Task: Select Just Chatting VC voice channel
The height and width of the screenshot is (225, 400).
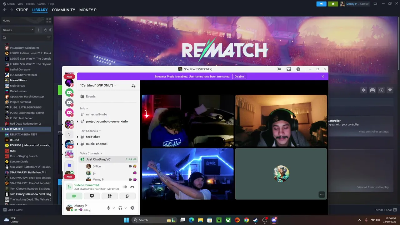Action: click(x=107, y=159)
